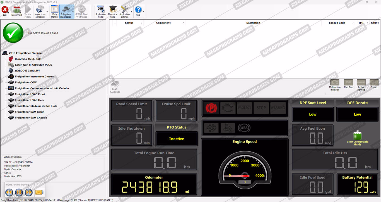This screenshot has height=202, width=381.
Task: Open Application Settings
Action: [x=124, y=11]
